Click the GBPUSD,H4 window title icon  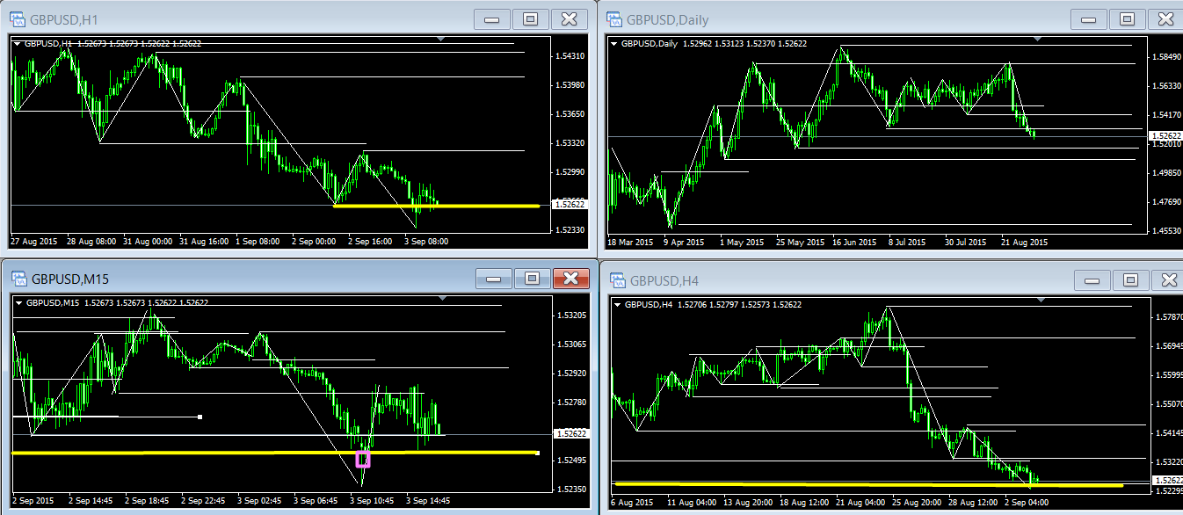click(x=618, y=281)
